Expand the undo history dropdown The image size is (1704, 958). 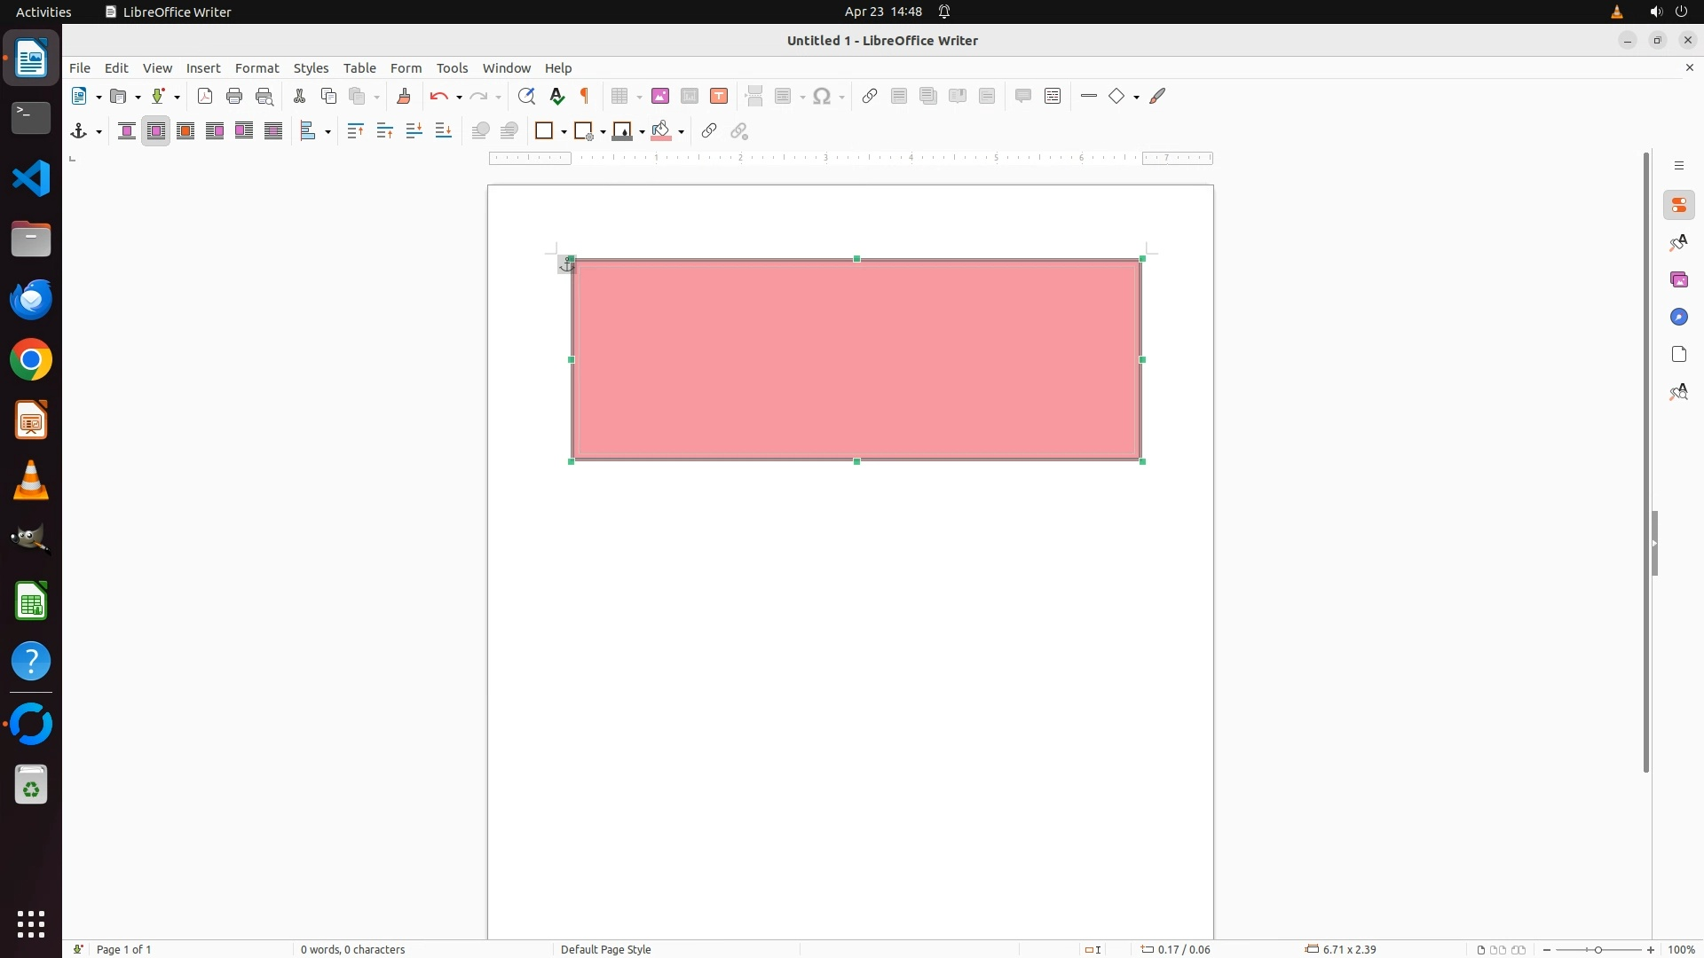[459, 98]
